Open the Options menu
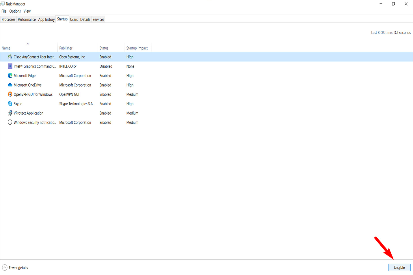Viewport: 413px width, 275px height. tap(15, 11)
